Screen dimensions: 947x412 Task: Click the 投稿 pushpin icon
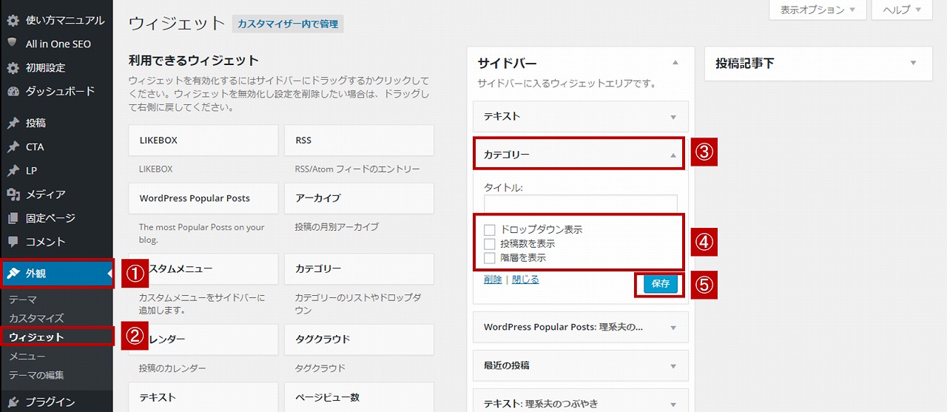13,123
